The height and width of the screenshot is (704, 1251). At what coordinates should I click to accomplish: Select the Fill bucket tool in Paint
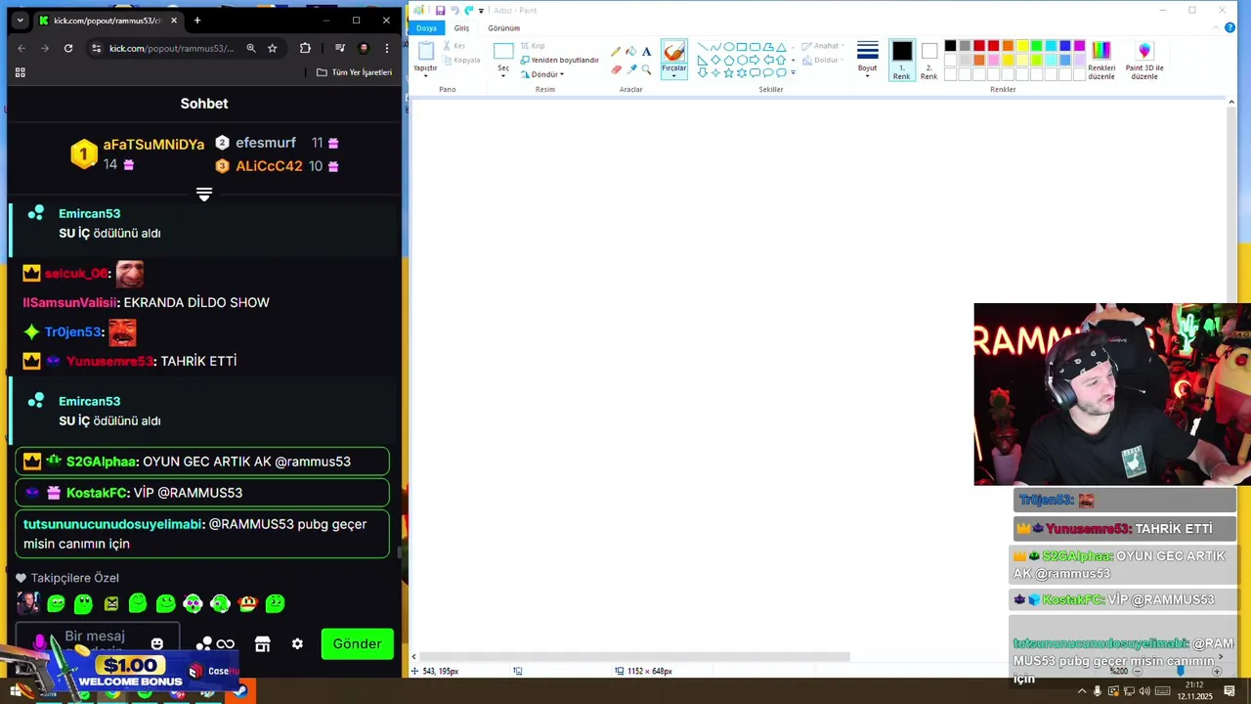tap(631, 52)
